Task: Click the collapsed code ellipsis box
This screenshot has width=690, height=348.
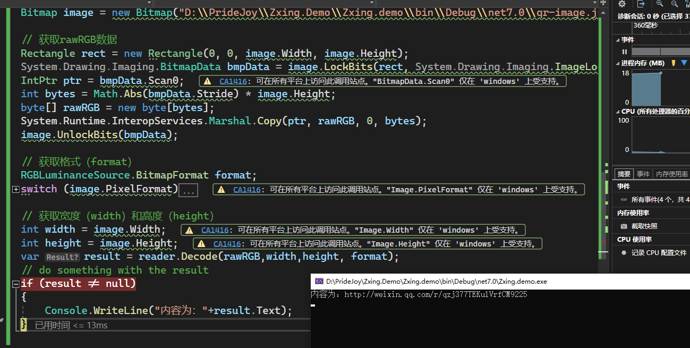Action: tap(189, 190)
